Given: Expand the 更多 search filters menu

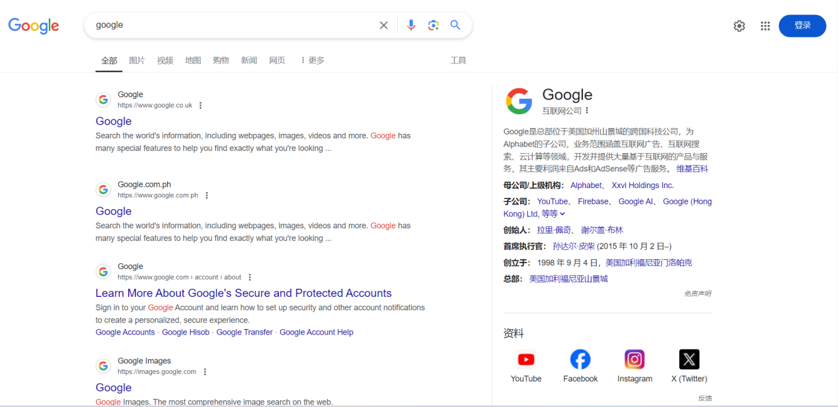Looking at the screenshot, I should coord(313,60).
